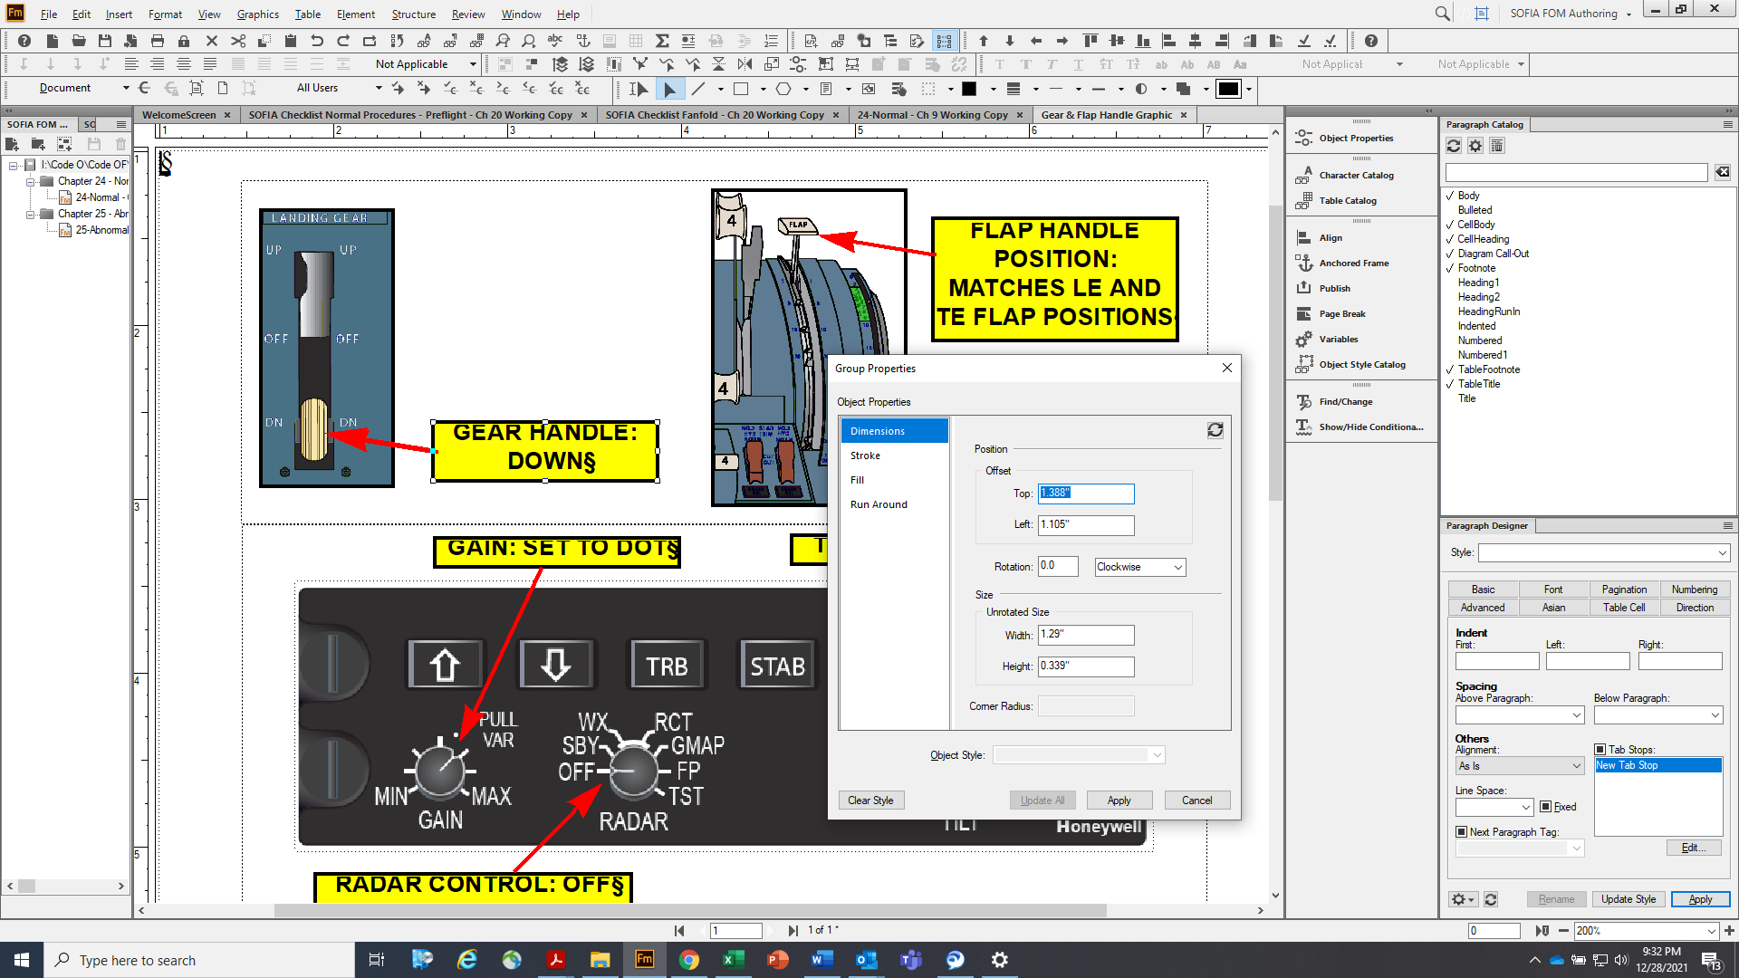Open the Publish panel
The height and width of the screenshot is (978, 1739).
coord(1333,288)
